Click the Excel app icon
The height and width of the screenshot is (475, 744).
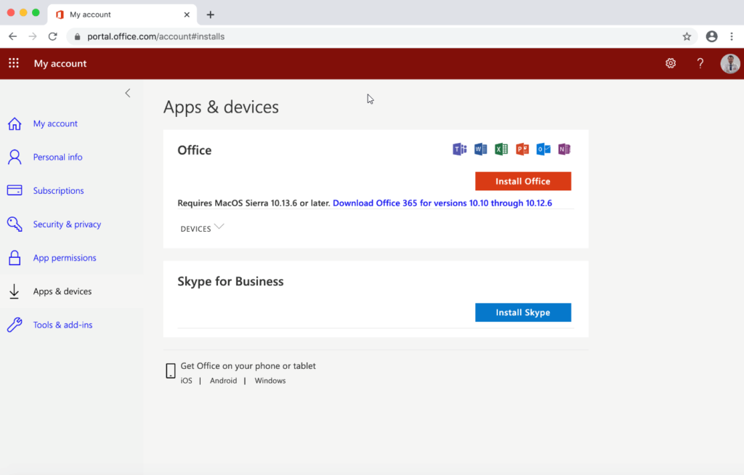click(501, 149)
